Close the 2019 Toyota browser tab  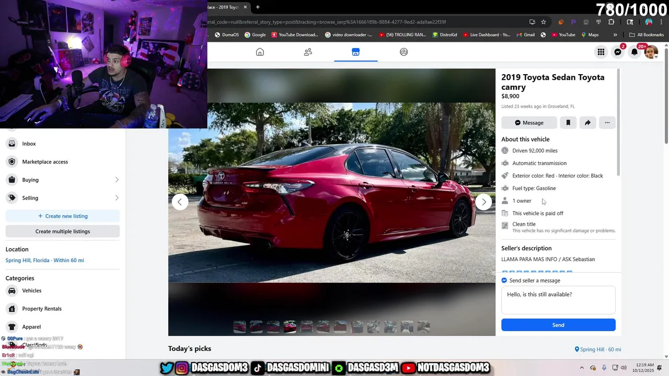pyautogui.click(x=245, y=7)
